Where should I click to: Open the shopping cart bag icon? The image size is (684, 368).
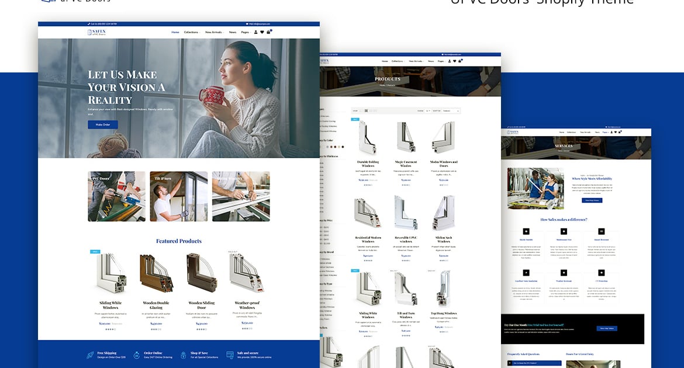coord(268,32)
